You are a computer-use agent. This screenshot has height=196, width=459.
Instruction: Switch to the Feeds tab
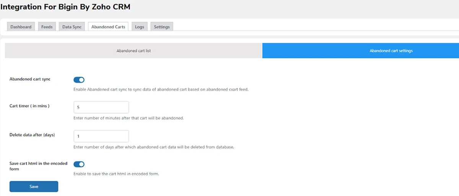tap(47, 27)
